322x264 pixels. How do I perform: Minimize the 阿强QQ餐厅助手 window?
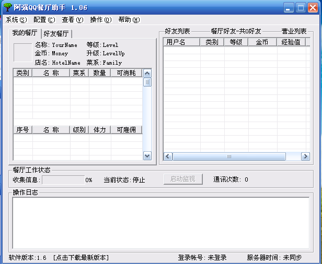pos(289,8)
